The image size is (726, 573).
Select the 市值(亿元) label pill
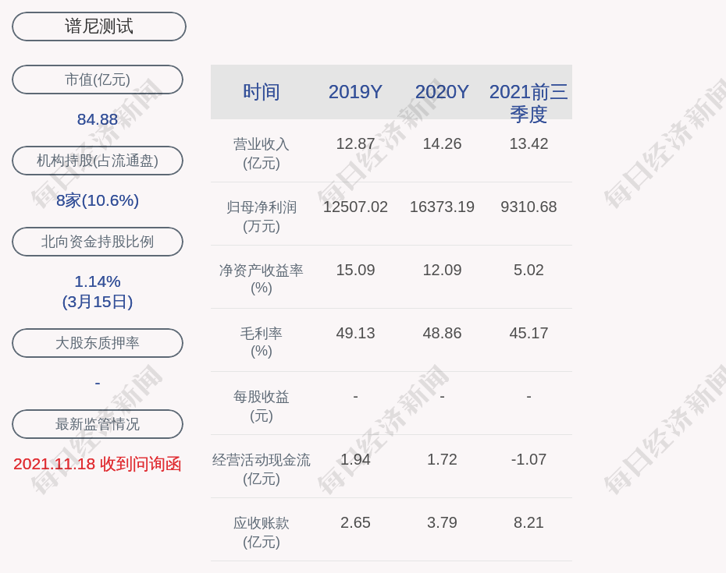98,80
